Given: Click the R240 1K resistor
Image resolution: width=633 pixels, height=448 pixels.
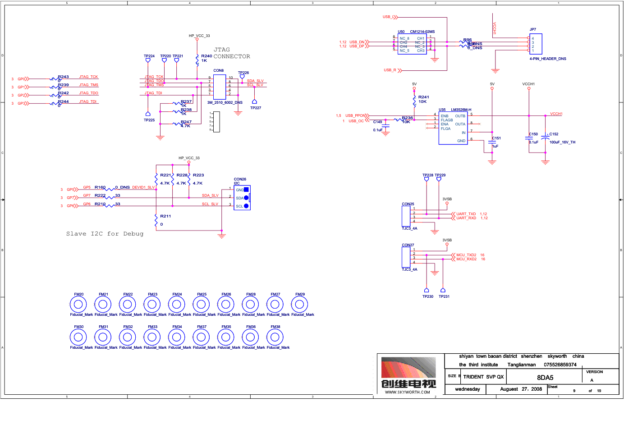Looking at the screenshot, I should point(197,60).
